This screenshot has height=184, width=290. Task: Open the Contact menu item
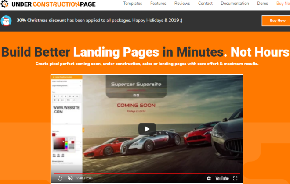click(205, 4)
